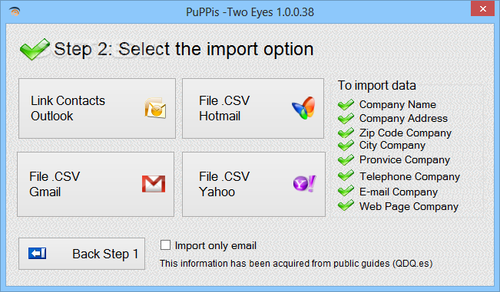Click the 'Telephone Company' text
Screen dimensions: 500x292
(x=410, y=176)
